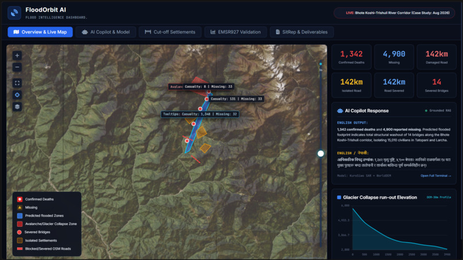Image resolution: width=463 pixels, height=260 pixels.
Task: Switch to EMSR927 Validation tab
Action: click(x=236, y=32)
